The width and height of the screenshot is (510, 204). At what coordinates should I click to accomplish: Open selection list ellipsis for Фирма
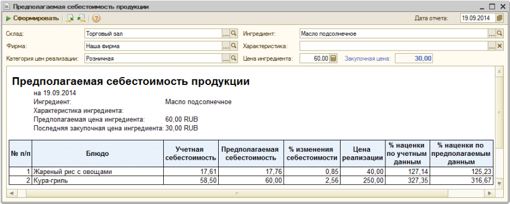pyautogui.click(x=226, y=46)
